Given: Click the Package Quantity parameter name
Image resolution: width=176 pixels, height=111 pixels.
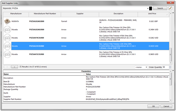Looking at the screenshot, I should click(11, 89).
